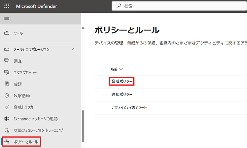
Task: Click the 脅威トラッカー chart icon
Action: click(x=7, y=107)
